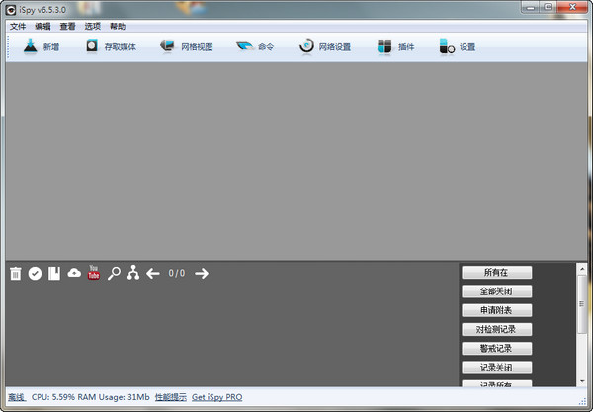
Task: Open the 帮助 menu
Action: click(x=118, y=26)
